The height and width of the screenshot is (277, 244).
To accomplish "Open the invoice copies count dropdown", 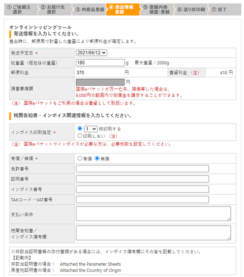I will click(x=91, y=129).
